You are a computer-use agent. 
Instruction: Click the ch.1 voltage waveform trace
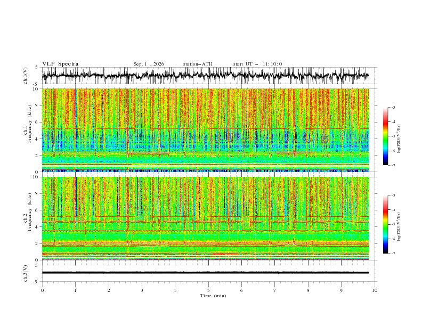tap(205, 76)
